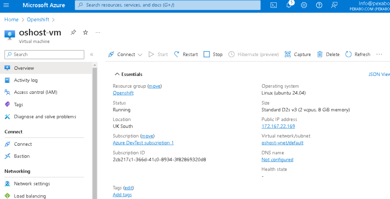Click the Network settings icon
390x199 pixels.
pos(8,184)
